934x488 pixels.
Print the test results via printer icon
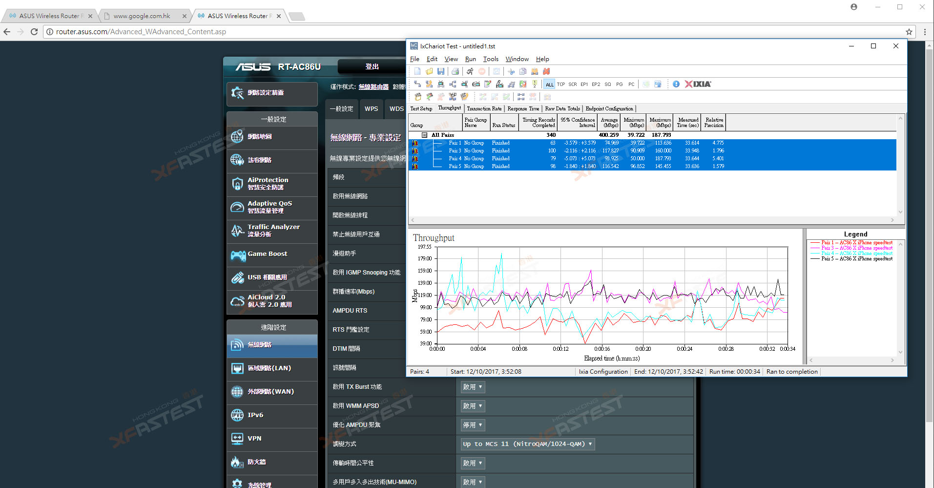coord(455,71)
